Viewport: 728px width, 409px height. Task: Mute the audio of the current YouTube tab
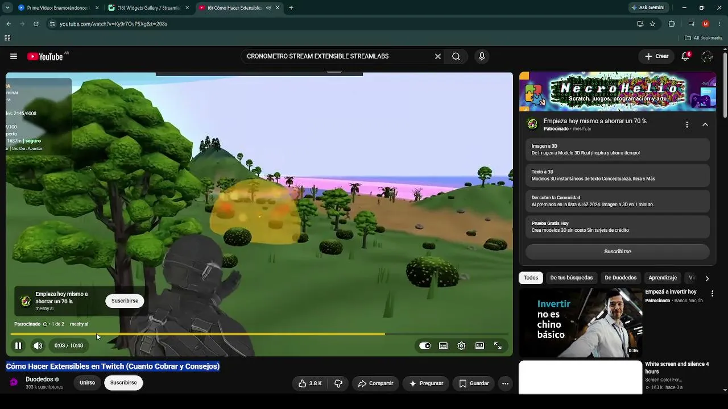pos(268,8)
